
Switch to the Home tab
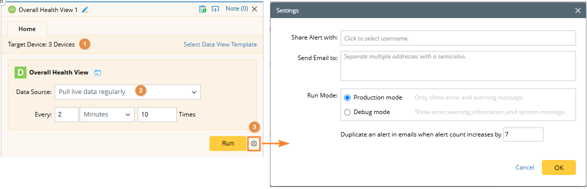[27, 29]
